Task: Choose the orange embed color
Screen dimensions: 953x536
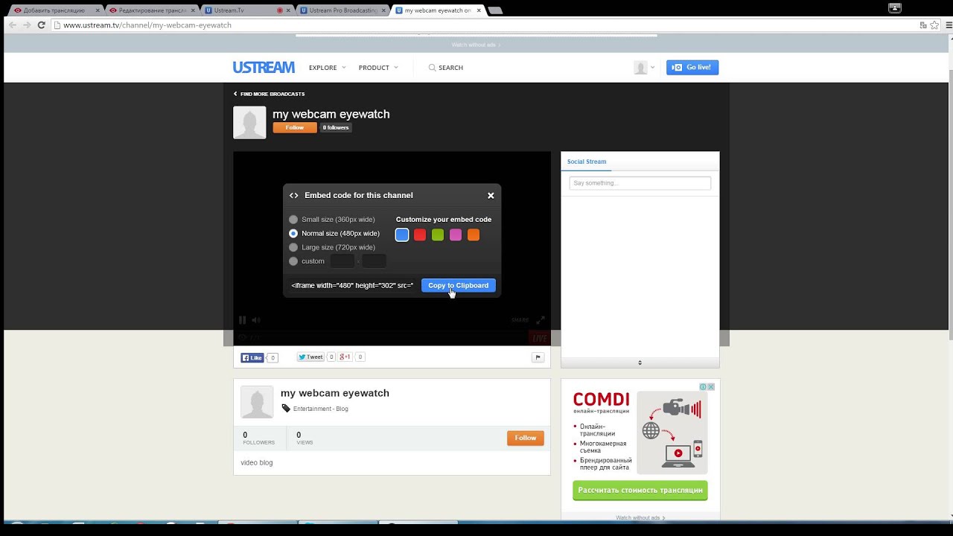Action: click(474, 235)
